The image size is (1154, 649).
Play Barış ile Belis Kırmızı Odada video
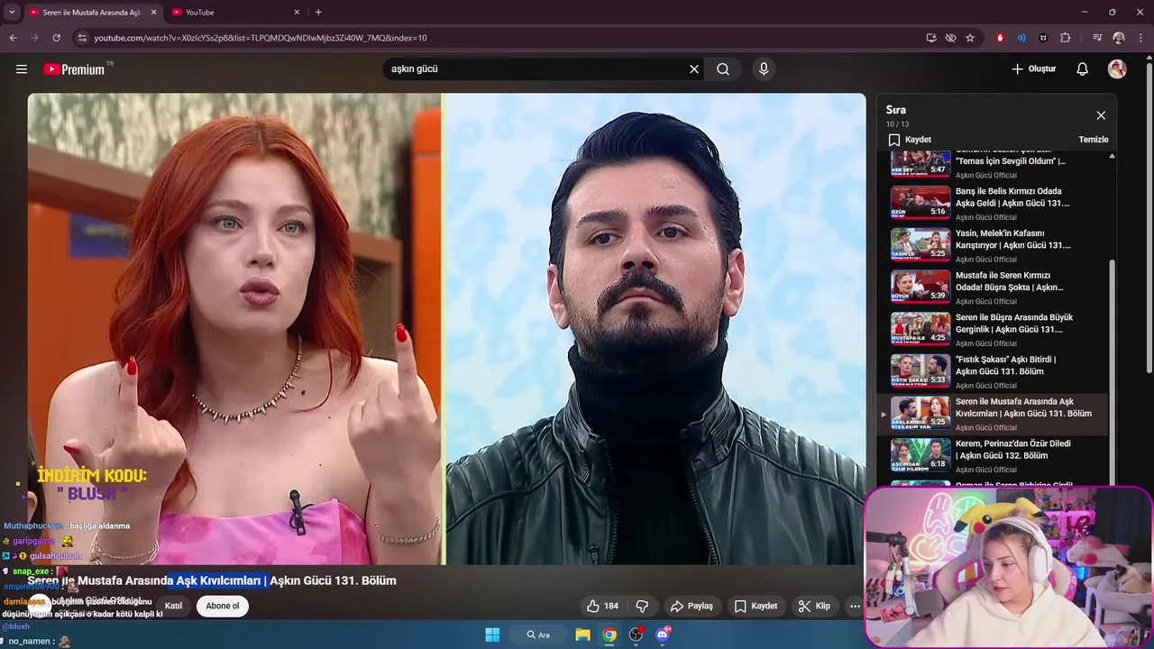(993, 204)
